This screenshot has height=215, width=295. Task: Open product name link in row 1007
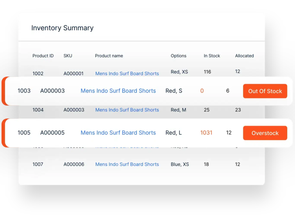[x=127, y=164]
